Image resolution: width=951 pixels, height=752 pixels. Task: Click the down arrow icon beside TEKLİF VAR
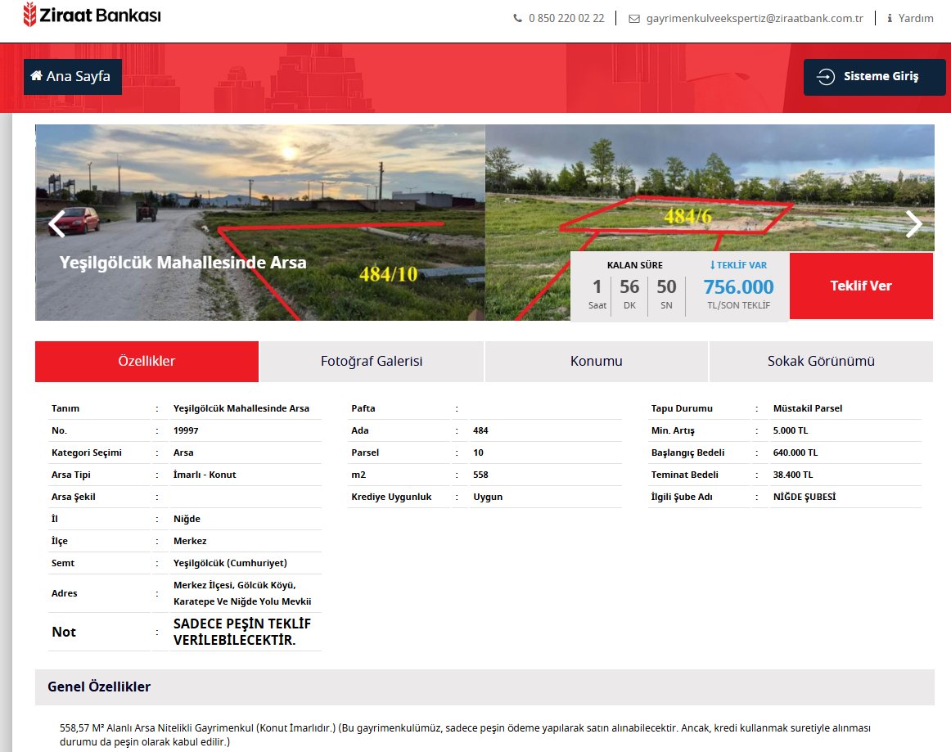point(713,265)
